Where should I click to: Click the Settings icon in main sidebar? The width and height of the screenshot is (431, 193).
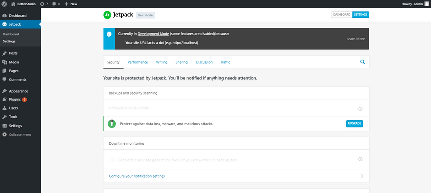(x=4, y=126)
